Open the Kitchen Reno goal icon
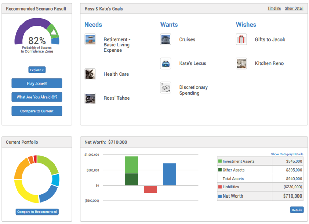 pyautogui.click(x=241, y=64)
